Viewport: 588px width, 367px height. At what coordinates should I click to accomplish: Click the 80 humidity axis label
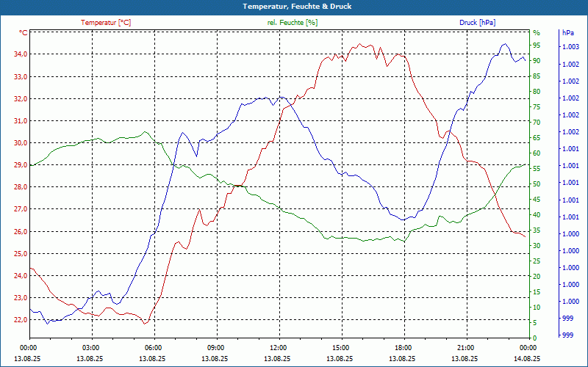click(537, 92)
